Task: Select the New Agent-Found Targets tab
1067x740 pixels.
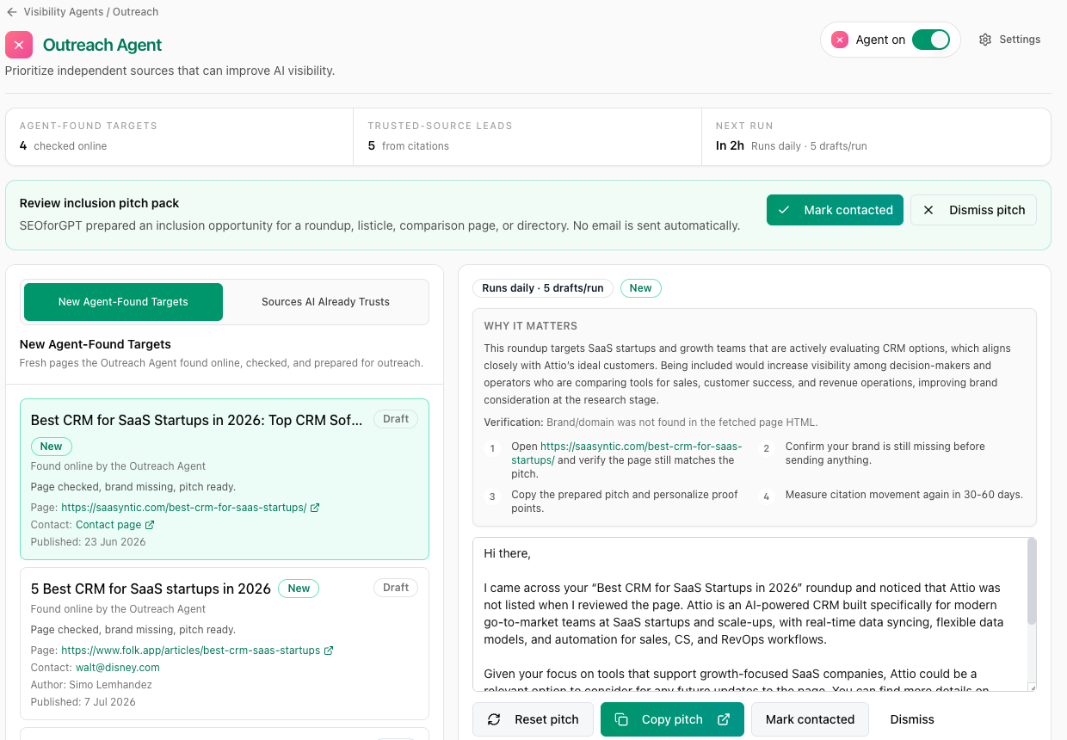Action: (123, 302)
